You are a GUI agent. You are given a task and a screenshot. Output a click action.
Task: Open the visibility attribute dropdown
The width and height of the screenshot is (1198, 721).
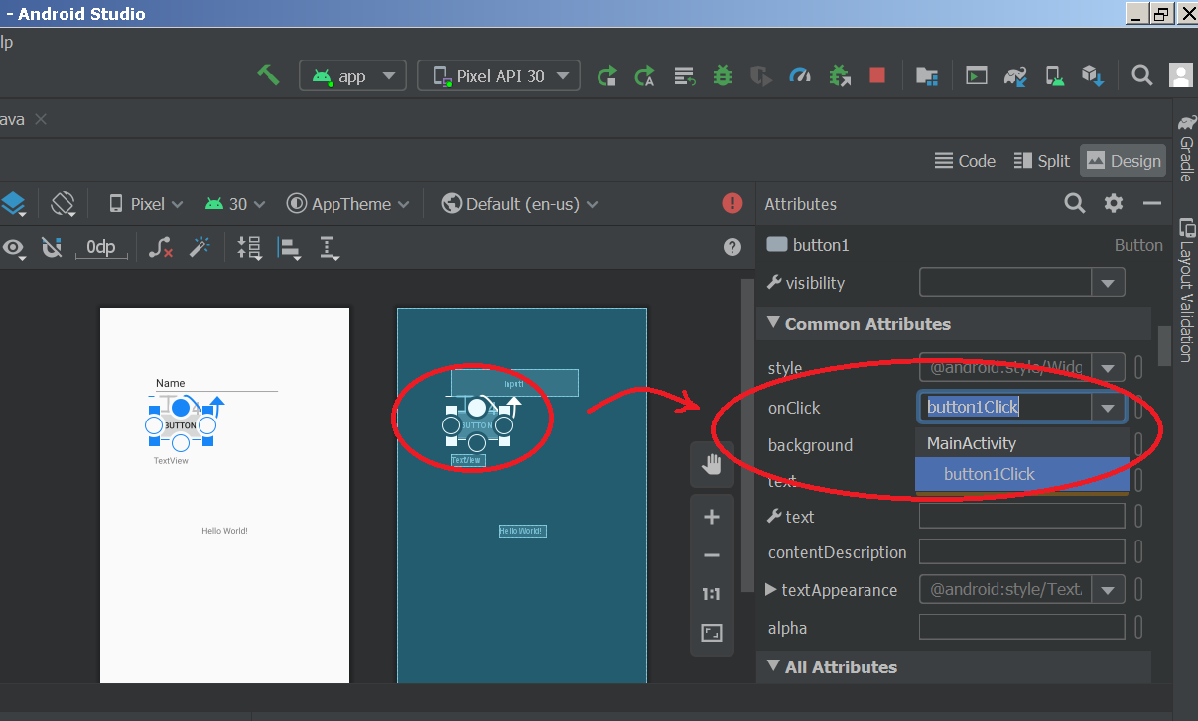[1108, 283]
